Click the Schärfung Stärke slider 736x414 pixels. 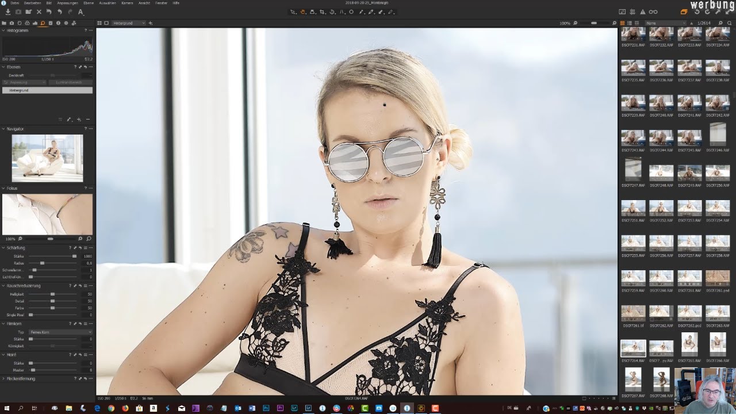53,256
